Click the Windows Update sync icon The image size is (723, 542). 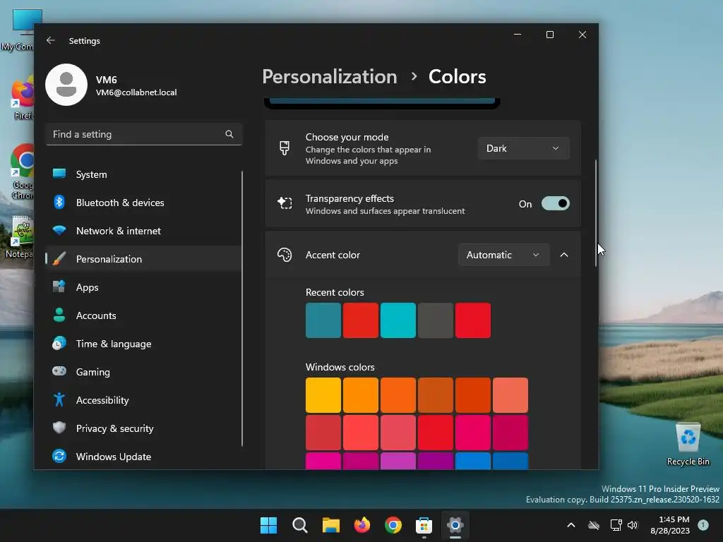(59, 457)
